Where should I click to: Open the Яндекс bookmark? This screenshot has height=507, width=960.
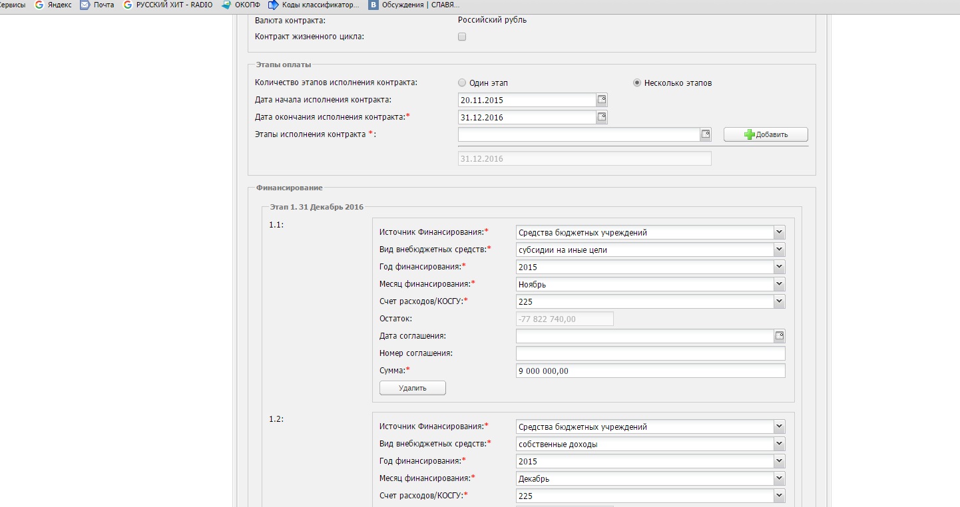pyautogui.click(x=53, y=5)
